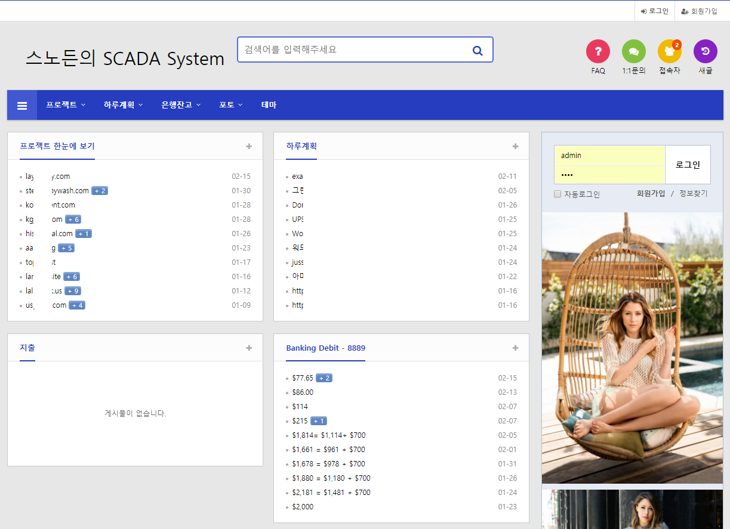Click the 정보찾기 link

point(693,193)
